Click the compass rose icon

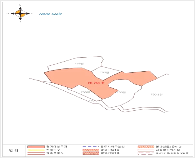(x=20, y=14)
